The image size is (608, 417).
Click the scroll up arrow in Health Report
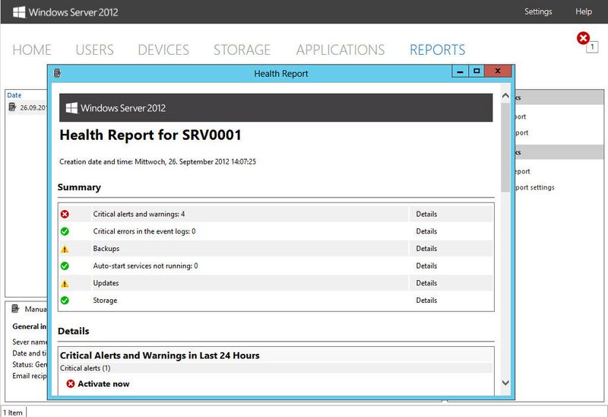click(505, 97)
